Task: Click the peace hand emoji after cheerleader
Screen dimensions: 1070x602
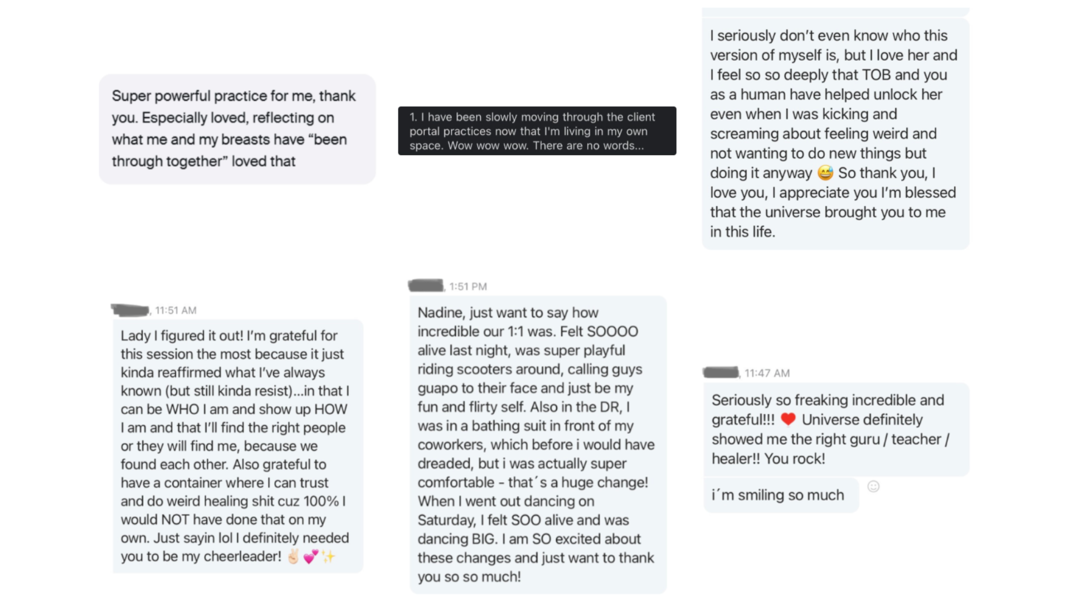Action: (293, 556)
